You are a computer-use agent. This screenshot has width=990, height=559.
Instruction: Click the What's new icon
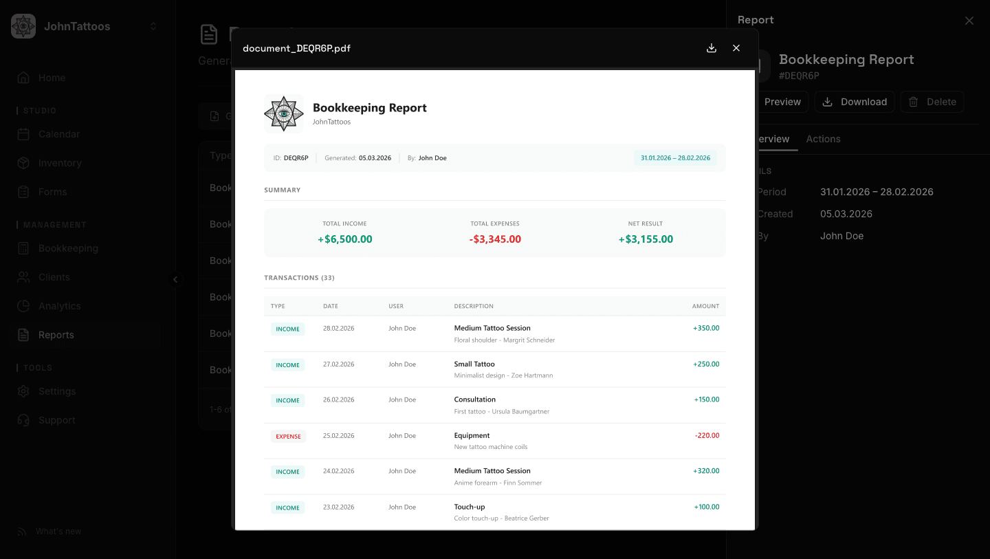pyautogui.click(x=23, y=531)
